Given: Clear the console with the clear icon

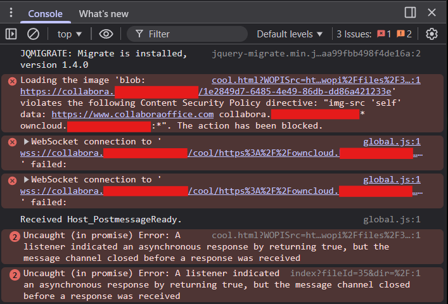Looking at the screenshot, I should (x=33, y=34).
